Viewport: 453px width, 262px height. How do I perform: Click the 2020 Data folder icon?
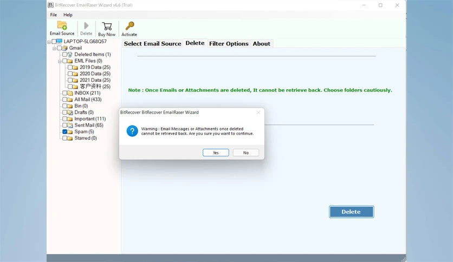pyautogui.click(x=75, y=74)
